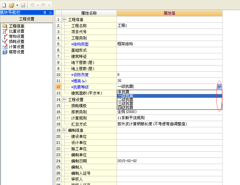The width and height of the screenshot is (240, 185).
Task: Click the 工程信息 icon in sidebar
Action: coord(5,26)
